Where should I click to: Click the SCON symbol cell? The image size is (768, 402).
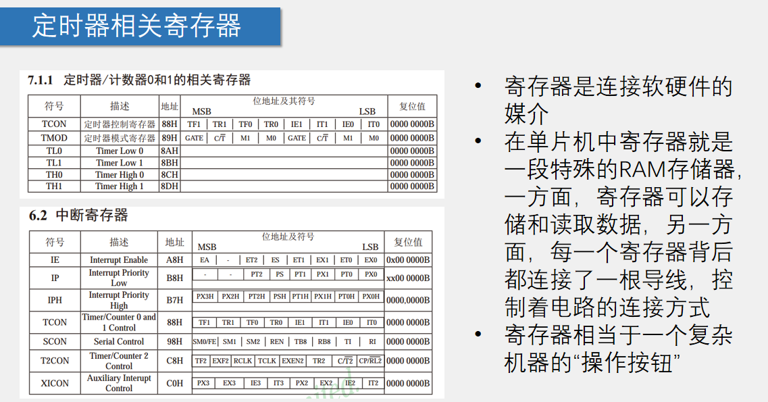[x=55, y=341]
